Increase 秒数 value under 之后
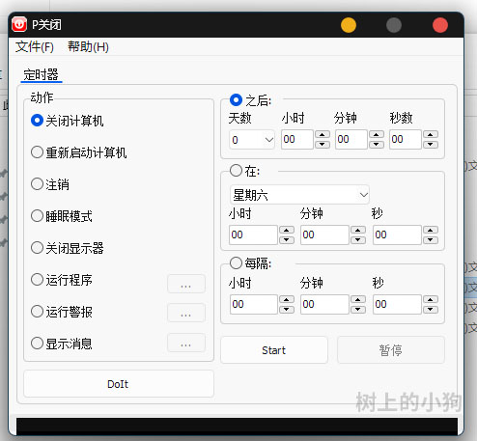 tap(431, 134)
